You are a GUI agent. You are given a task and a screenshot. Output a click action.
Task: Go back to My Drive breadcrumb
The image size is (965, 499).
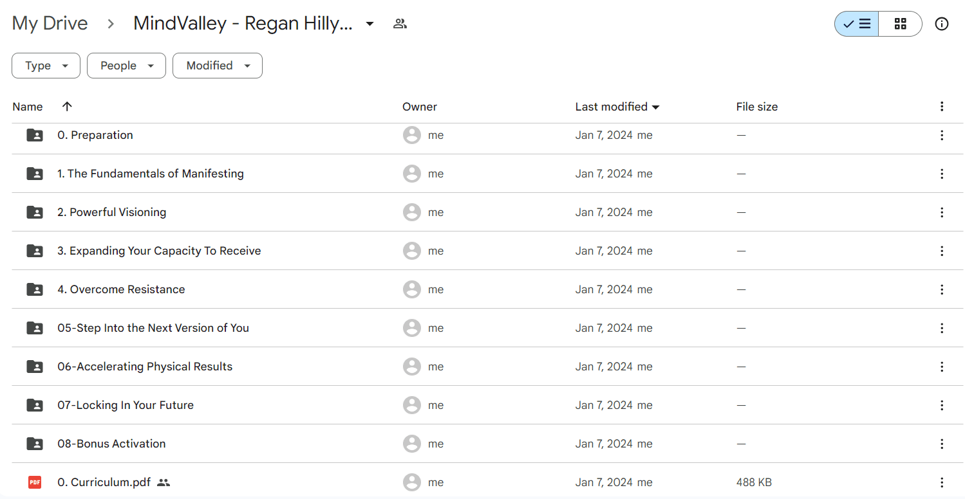coord(50,23)
